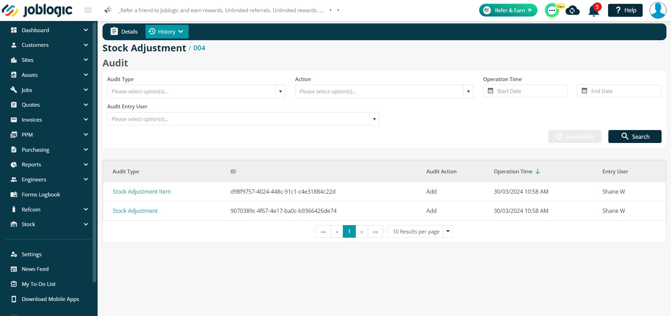Click the Jobs wrench icon
This screenshot has width=671, height=316.
[14, 90]
